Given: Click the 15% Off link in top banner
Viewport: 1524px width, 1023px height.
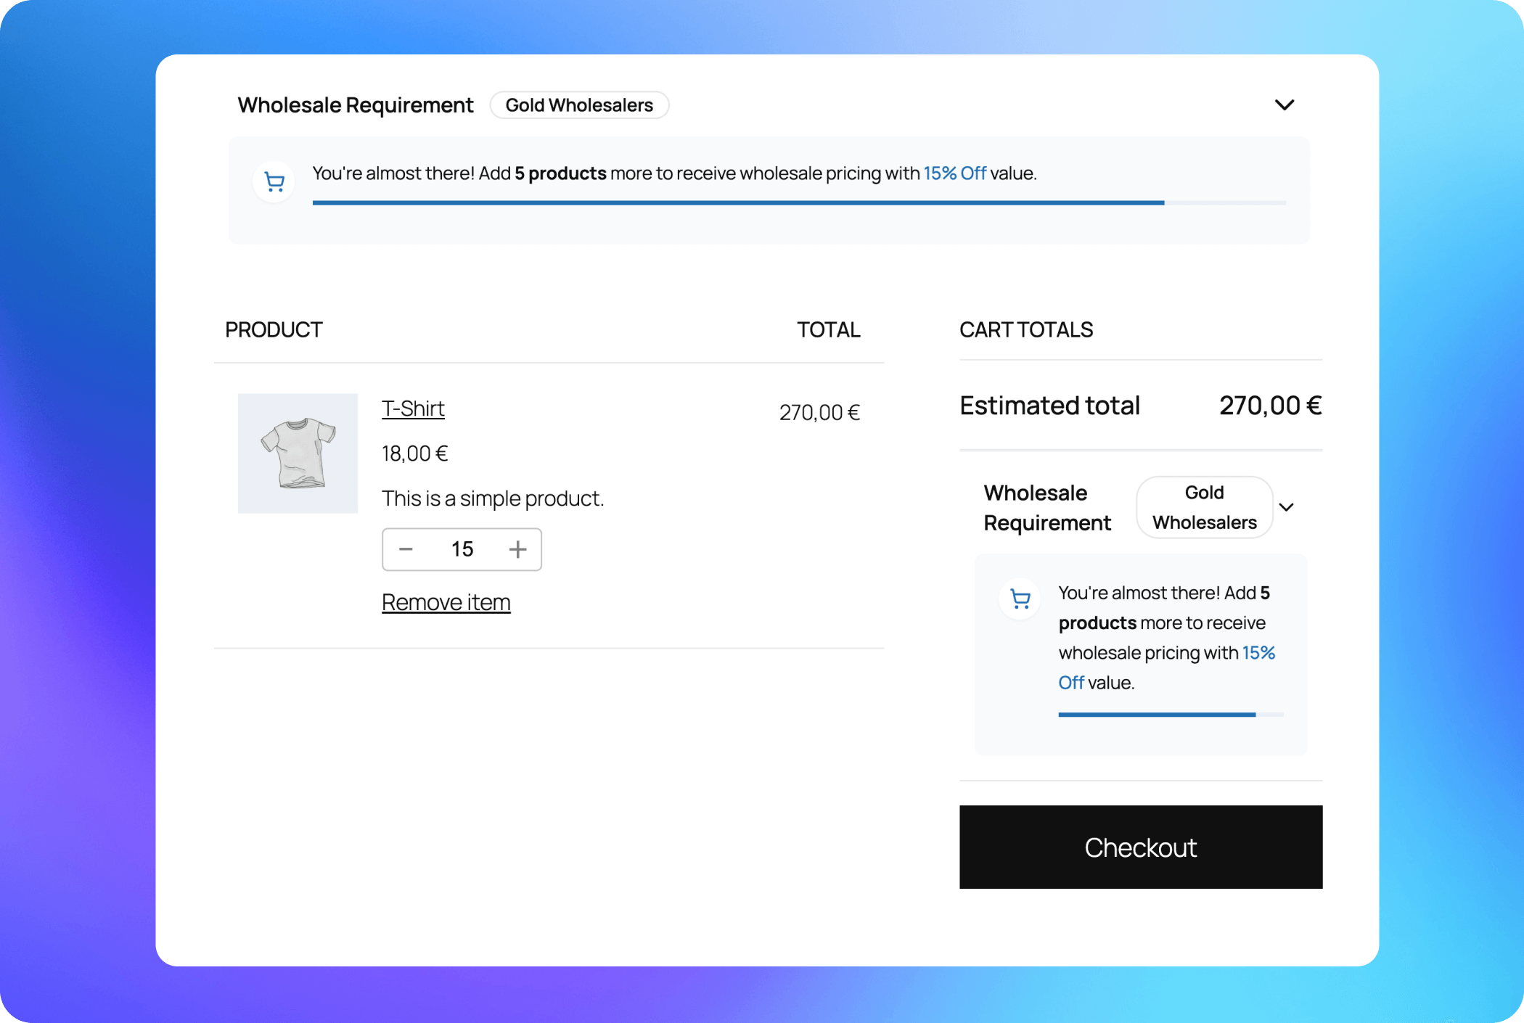Looking at the screenshot, I should click(x=954, y=173).
